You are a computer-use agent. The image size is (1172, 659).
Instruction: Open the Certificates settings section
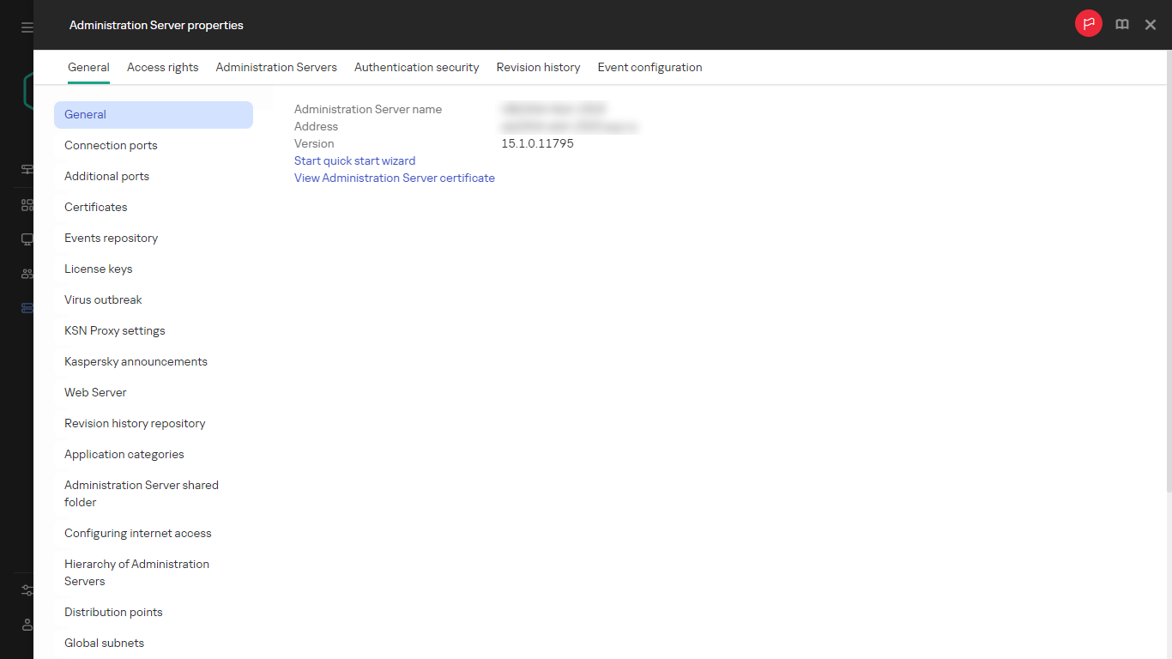coord(95,207)
